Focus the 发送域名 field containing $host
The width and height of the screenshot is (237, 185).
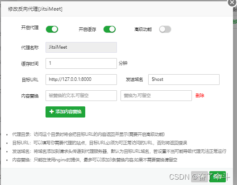(184, 80)
